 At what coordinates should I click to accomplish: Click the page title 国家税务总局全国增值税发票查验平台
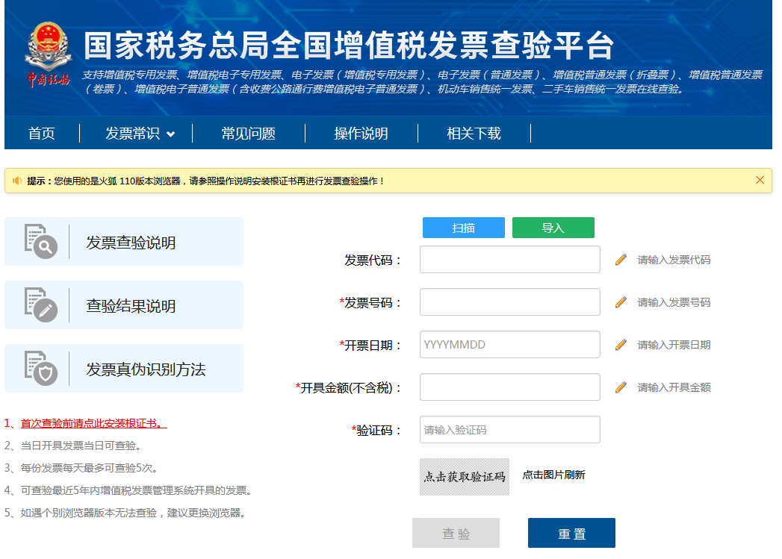(349, 45)
